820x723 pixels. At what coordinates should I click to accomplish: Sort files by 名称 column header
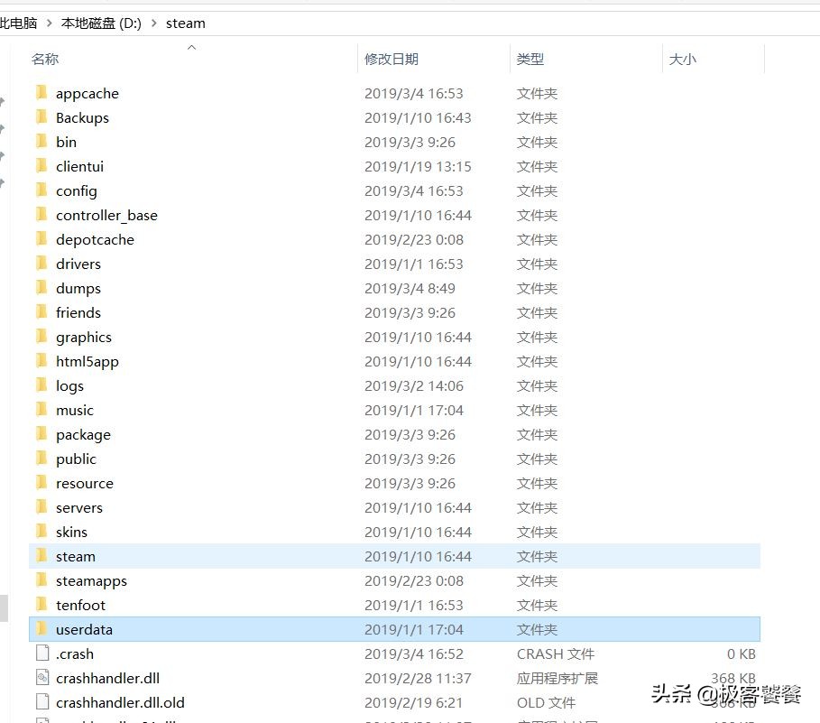click(x=45, y=60)
